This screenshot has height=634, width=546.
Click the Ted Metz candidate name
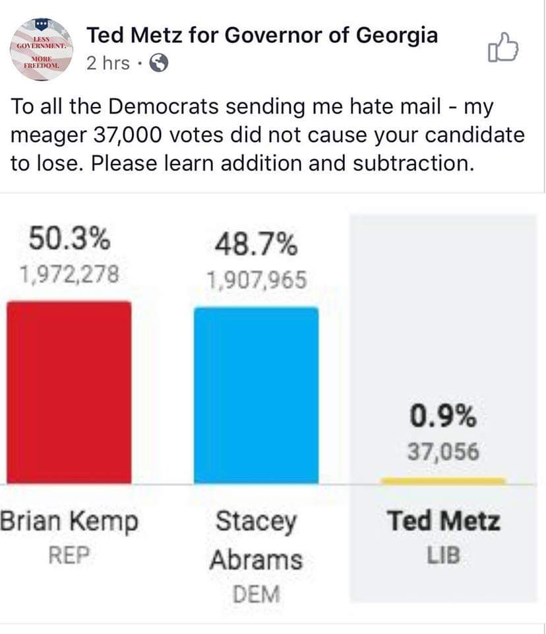point(443,521)
